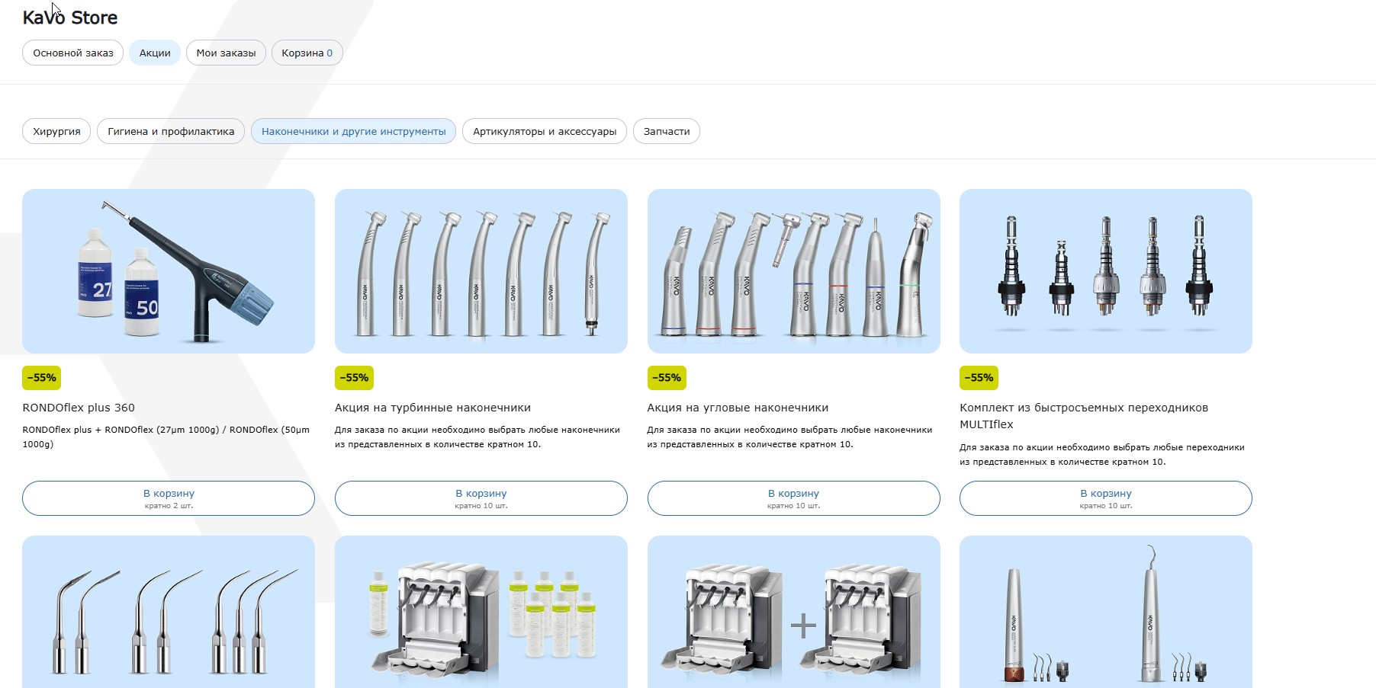Add RONDOflex plus 360 to cart
1376x688 pixels.
pyautogui.click(x=169, y=498)
